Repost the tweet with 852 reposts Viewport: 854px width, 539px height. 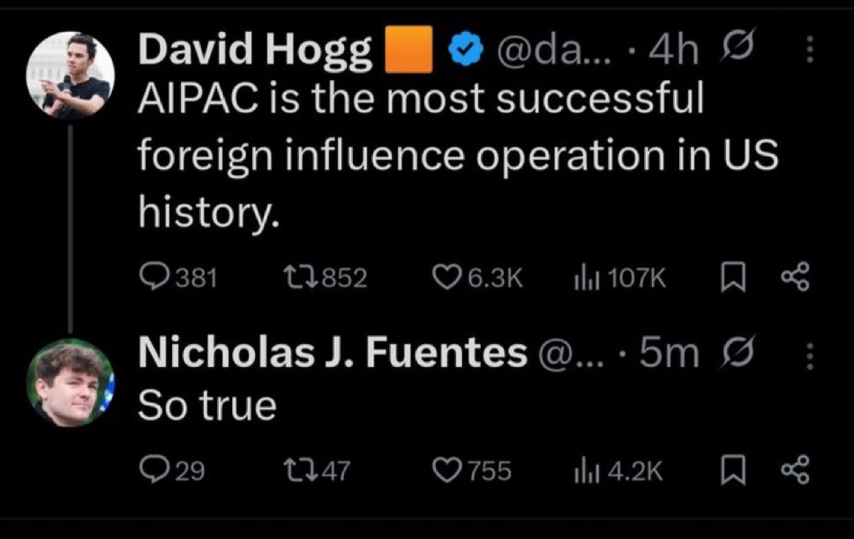pyautogui.click(x=297, y=278)
